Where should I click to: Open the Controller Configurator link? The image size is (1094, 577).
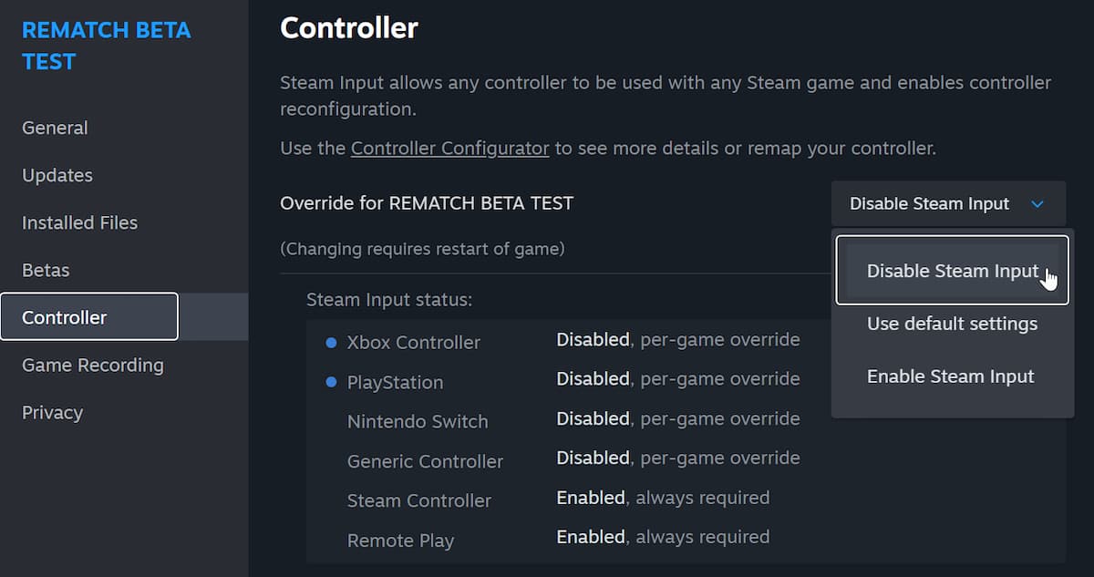[x=449, y=148]
